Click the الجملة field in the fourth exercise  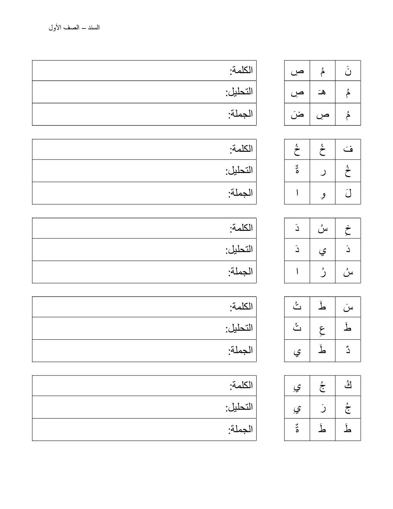(144, 351)
